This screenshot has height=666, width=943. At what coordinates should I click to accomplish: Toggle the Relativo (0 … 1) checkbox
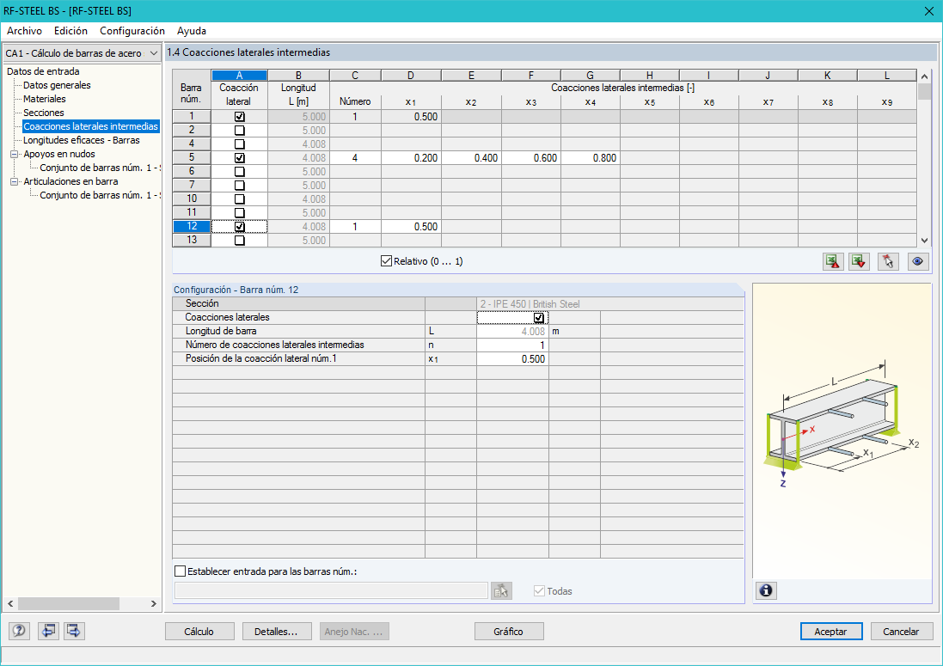[386, 261]
